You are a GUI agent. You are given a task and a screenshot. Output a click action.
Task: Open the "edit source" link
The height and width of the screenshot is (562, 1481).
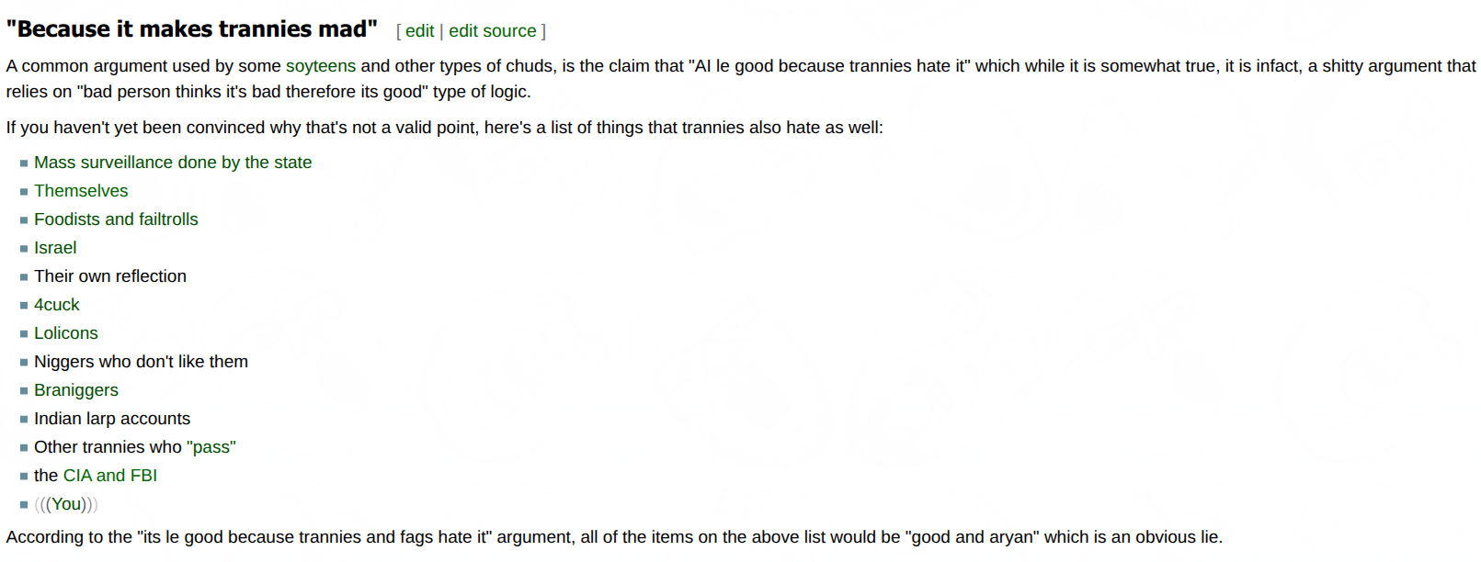pos(492,31)
